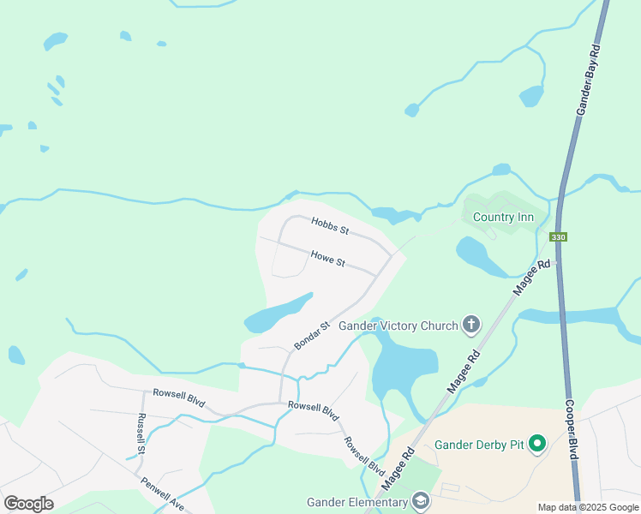Click the Route 330 highway shield
Screen dimensions: 641x514
[558, 237]
